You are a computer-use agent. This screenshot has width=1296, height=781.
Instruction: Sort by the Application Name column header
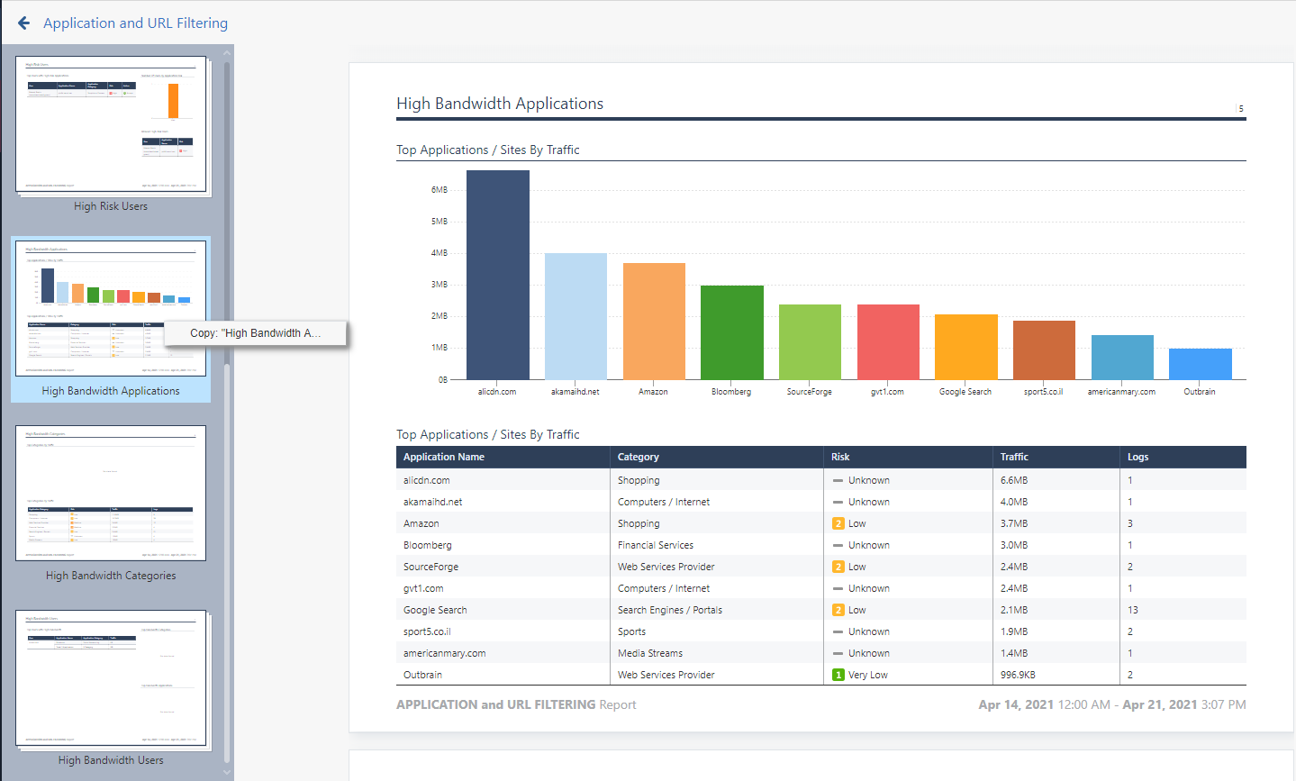pos(443,457)
